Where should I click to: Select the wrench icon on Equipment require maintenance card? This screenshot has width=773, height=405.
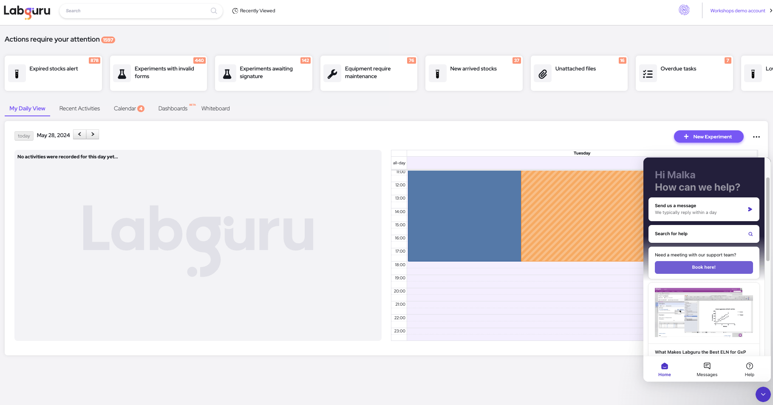[332, 73]
